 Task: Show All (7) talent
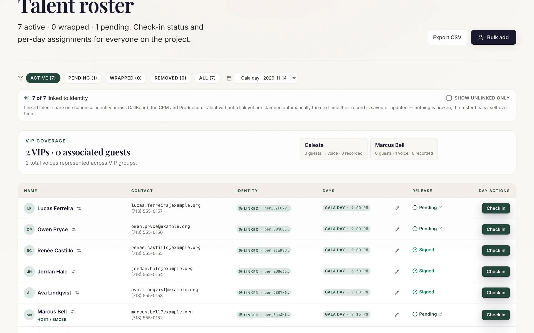tap(207, 78)
